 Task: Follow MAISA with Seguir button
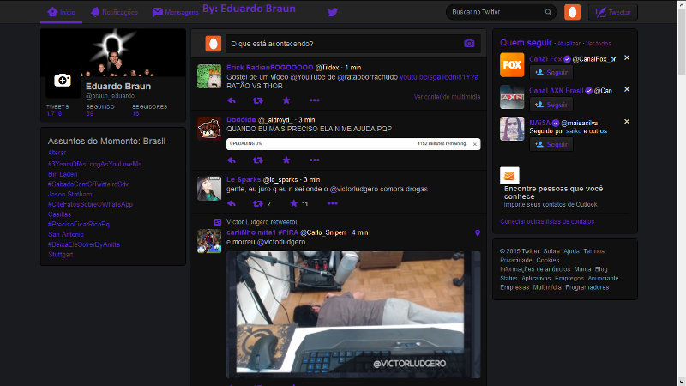(551, 144)
